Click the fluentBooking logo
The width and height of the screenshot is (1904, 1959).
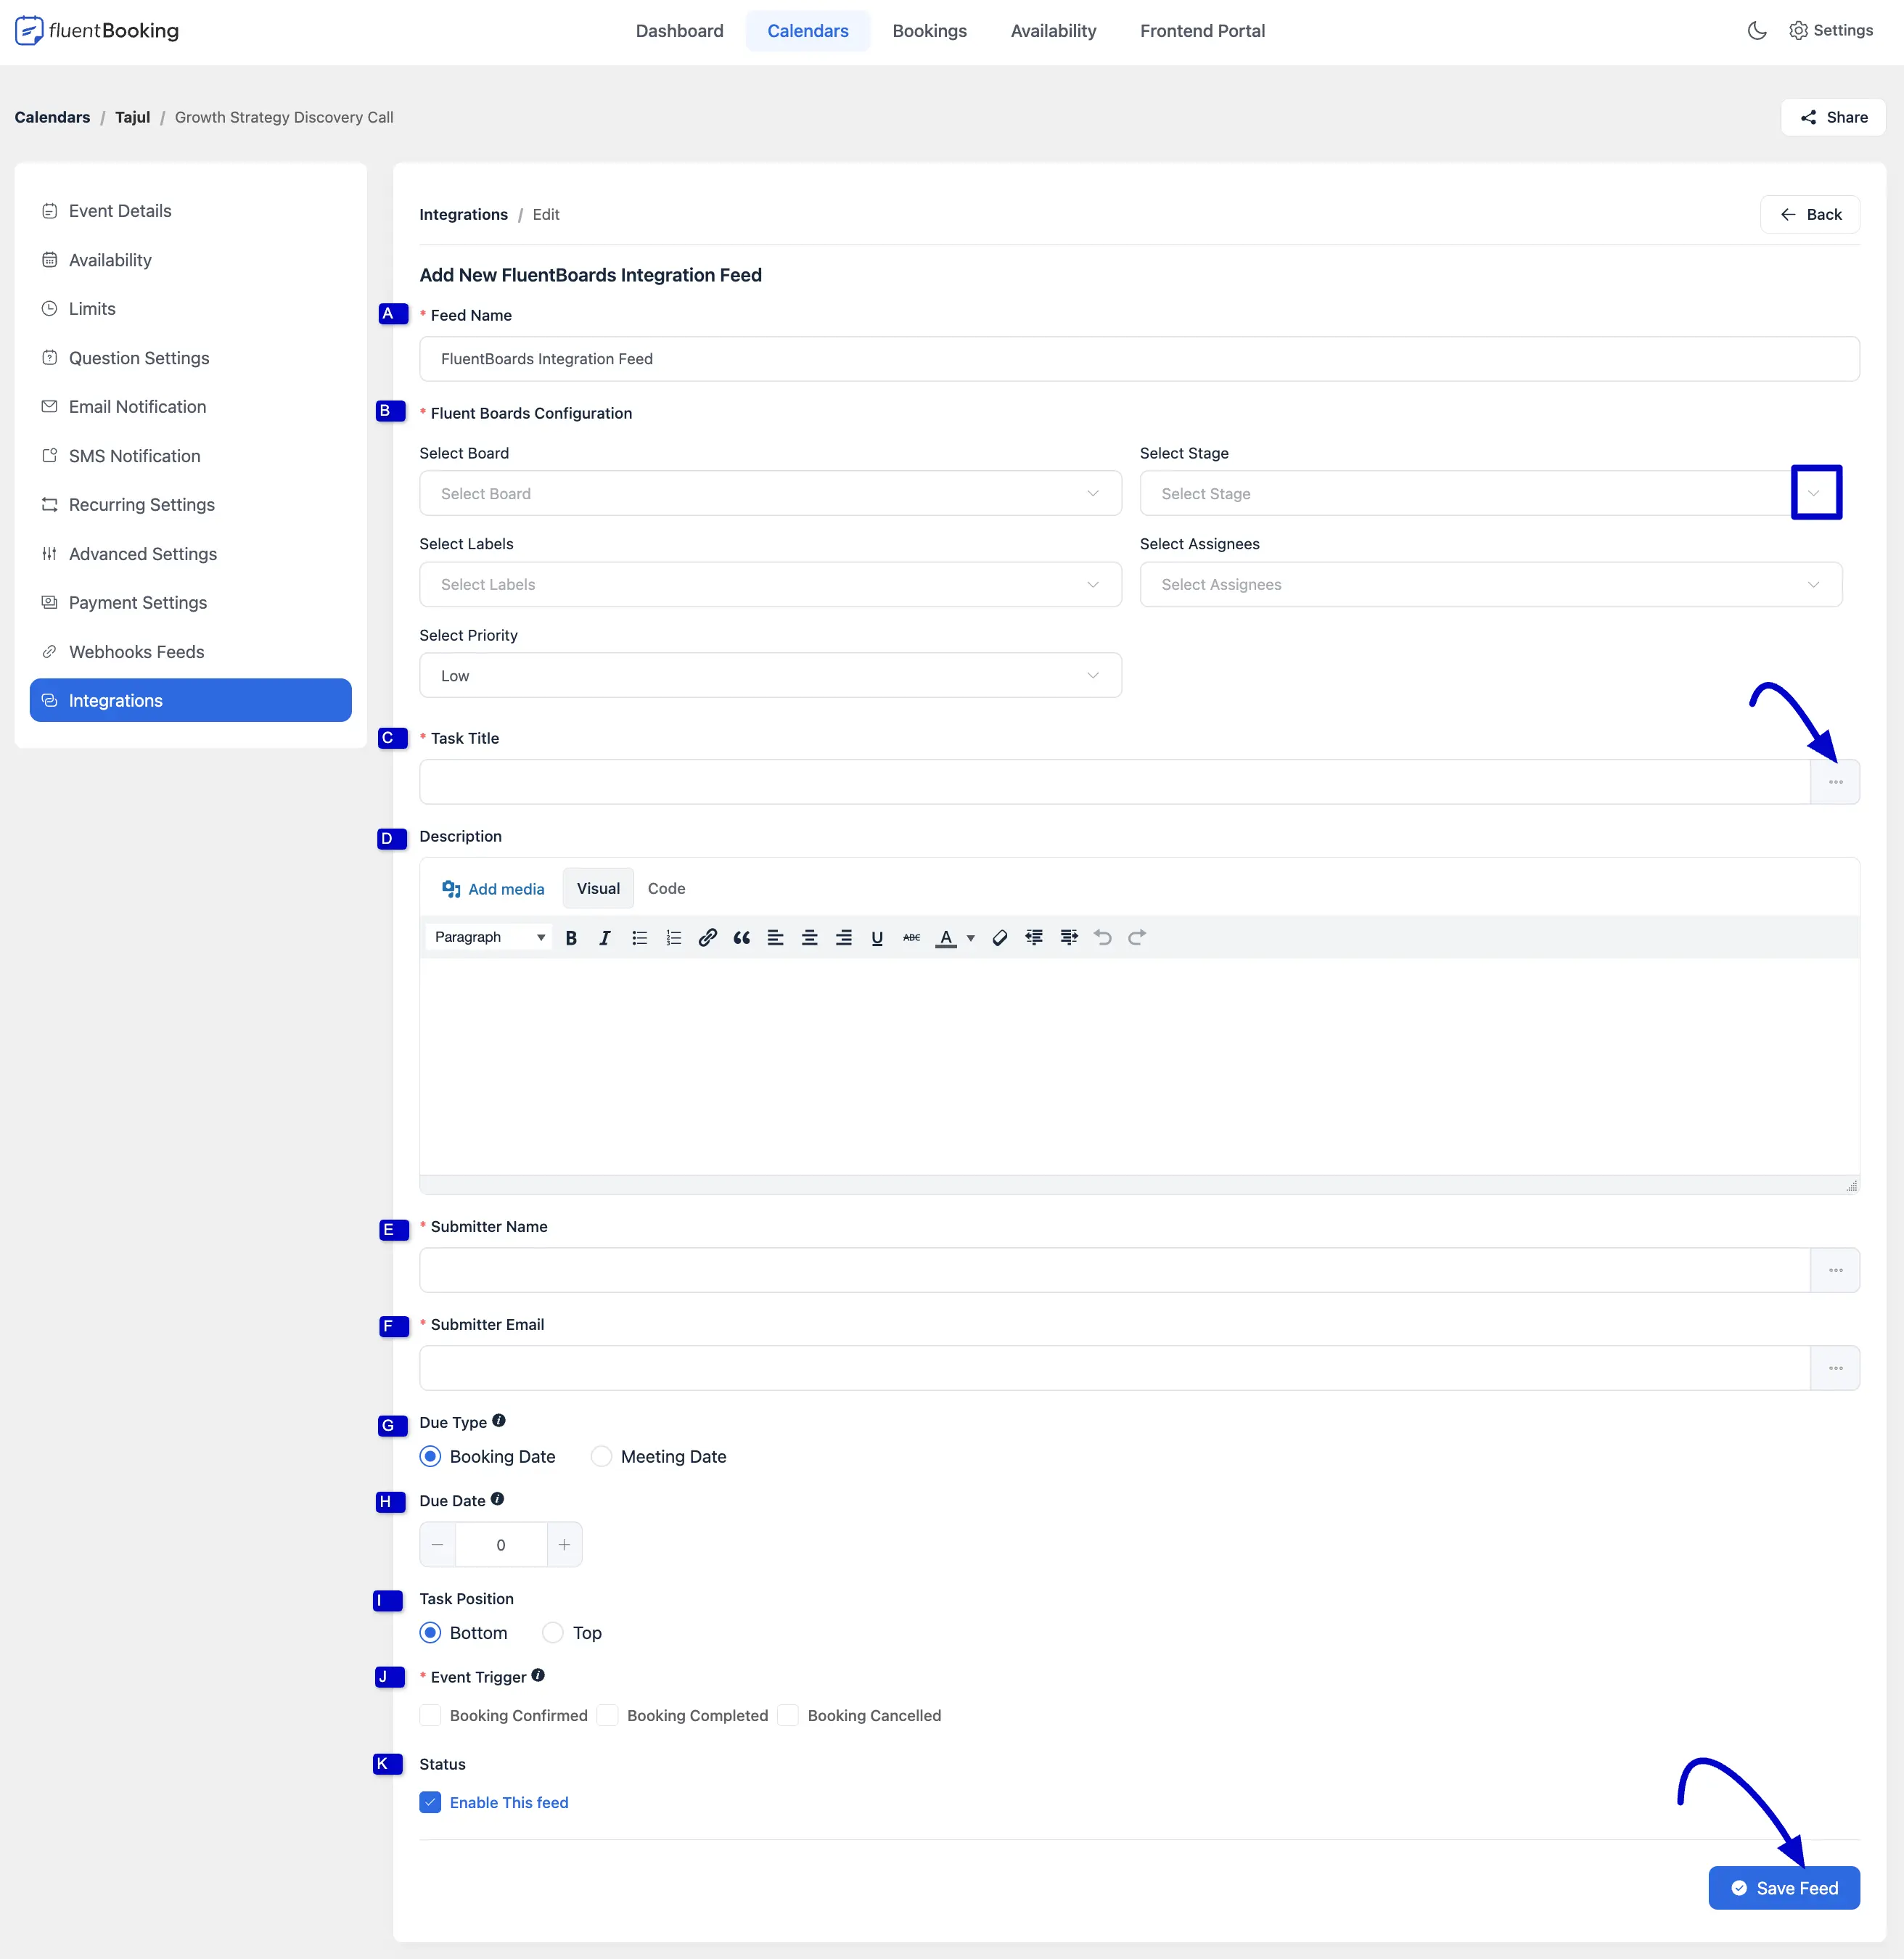click(97, 31)
